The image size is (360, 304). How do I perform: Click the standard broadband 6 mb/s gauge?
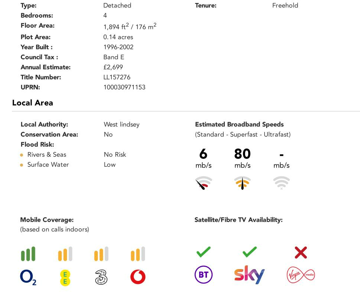(x=204, y=183)
